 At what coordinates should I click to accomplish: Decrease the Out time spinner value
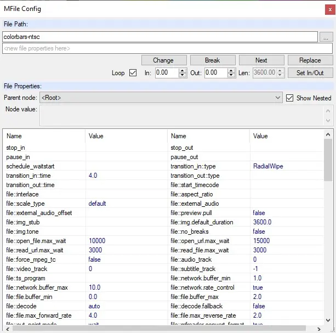click(x=232, y=75)
